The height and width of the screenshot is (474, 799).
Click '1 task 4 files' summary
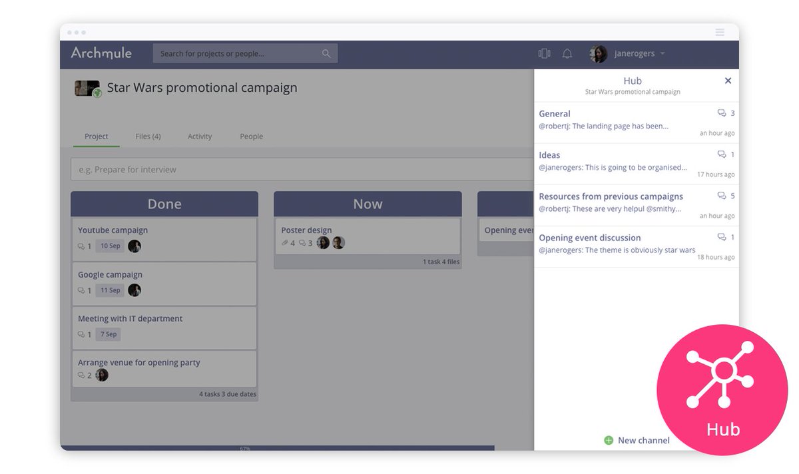click(441, 262)
